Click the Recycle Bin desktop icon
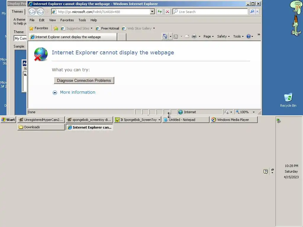303x227 pixels. click(288, 100)
